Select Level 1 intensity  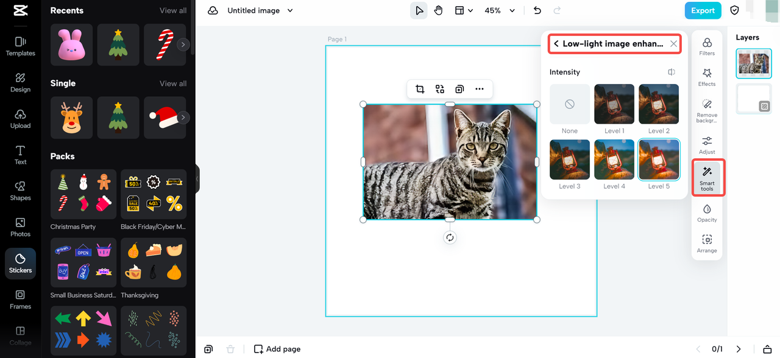(614, 104)
